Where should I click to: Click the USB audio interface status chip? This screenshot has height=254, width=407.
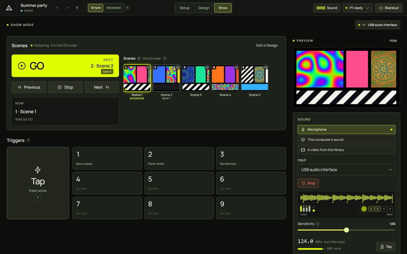point(378,25)
